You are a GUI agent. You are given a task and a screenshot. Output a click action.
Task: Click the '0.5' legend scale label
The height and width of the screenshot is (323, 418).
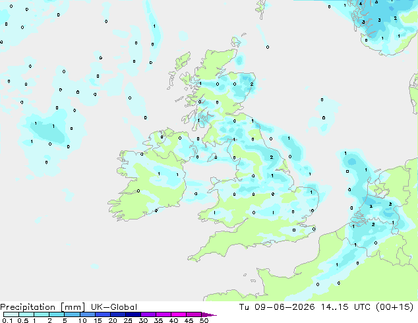tap(22, 320)
